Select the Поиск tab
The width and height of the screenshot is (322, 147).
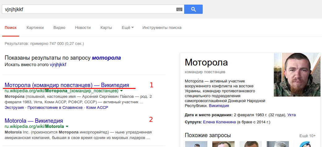pyautogui.click(x=11, y=28)
